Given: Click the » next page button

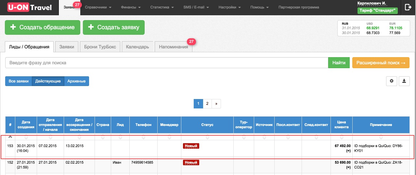Looking at the screenshot, I should (216, 104).
